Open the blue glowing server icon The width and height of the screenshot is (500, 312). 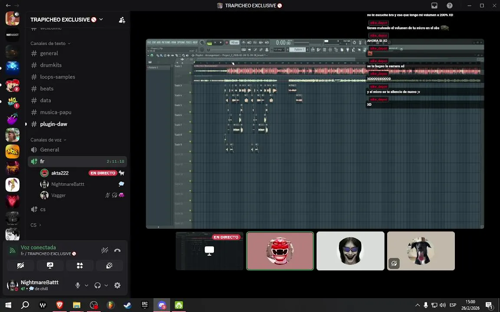click(13, 68)
